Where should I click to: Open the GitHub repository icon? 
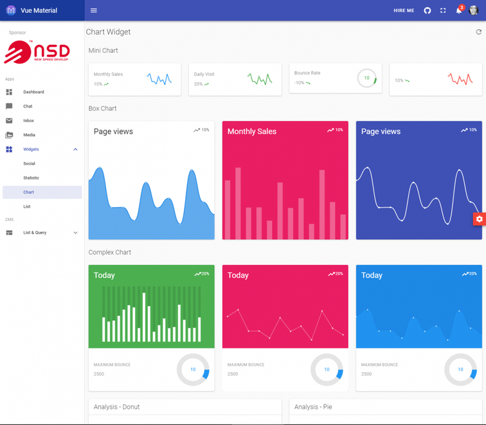[x=428, y=10]
